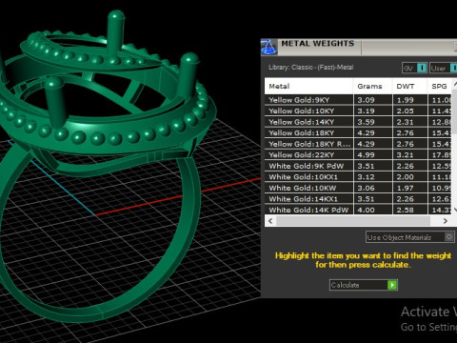Image resolution: width=457 pixels, height=343 pixels.
Task: Click the 2.05 DWT cell for 10KY
Action: (x=409, y=111)
